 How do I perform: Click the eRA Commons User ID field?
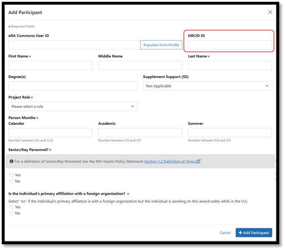74,45
